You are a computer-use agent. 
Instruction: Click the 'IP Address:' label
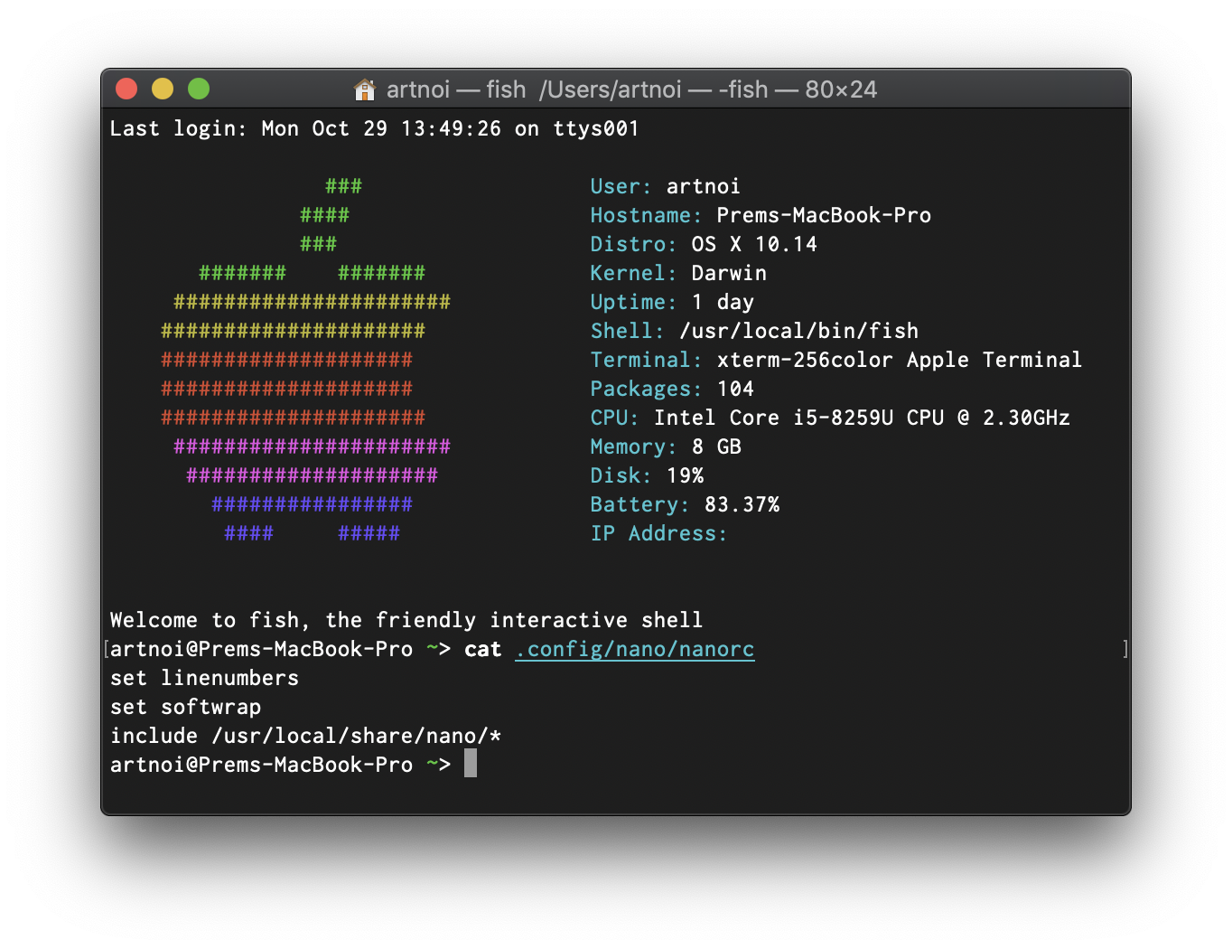658,533
